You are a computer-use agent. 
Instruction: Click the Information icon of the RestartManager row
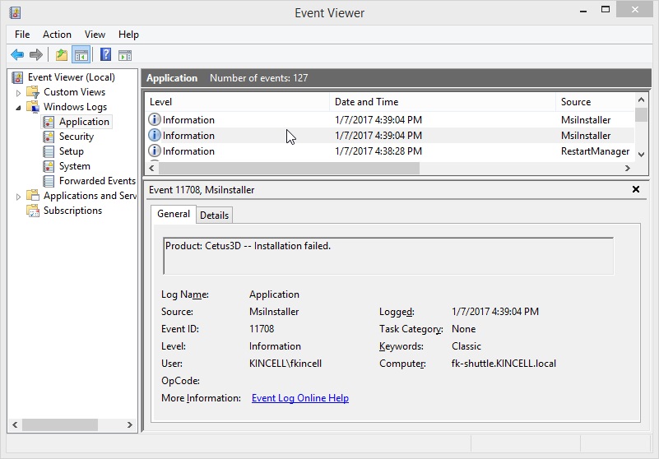pyautogui.click(x=154, y=151)
